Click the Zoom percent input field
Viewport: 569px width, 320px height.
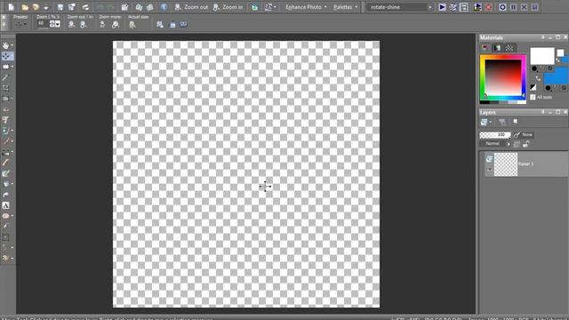coord(43,24)
